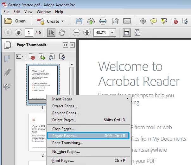Go to next page with down arrow
This screenshot has height=165, width=191.
(18, 33)
